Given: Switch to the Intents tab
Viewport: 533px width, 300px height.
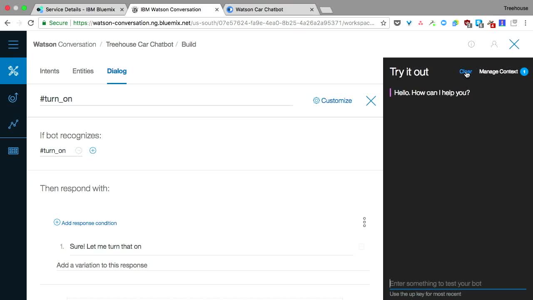Looking at the screenshot, I should (x=50, y=71).
